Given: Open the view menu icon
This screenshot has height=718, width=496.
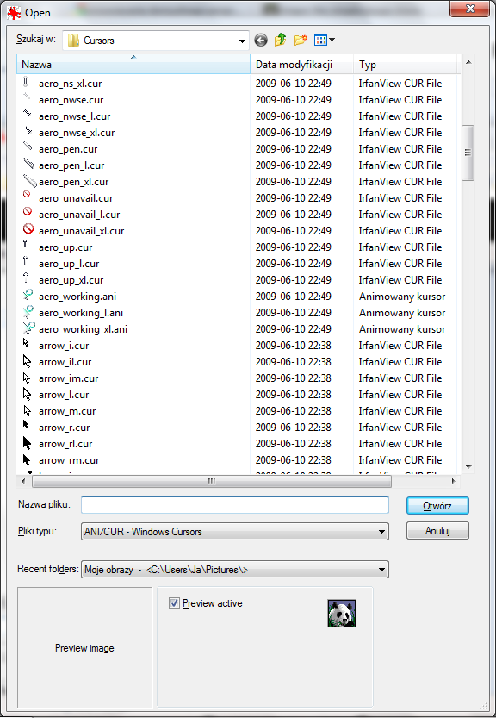Looking at the screenshot, I should [325, 41].
